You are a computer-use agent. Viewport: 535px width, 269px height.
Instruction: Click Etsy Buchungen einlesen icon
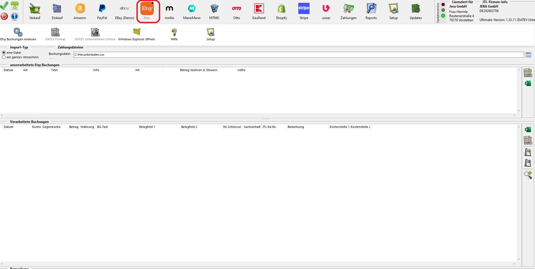point(18,34)
